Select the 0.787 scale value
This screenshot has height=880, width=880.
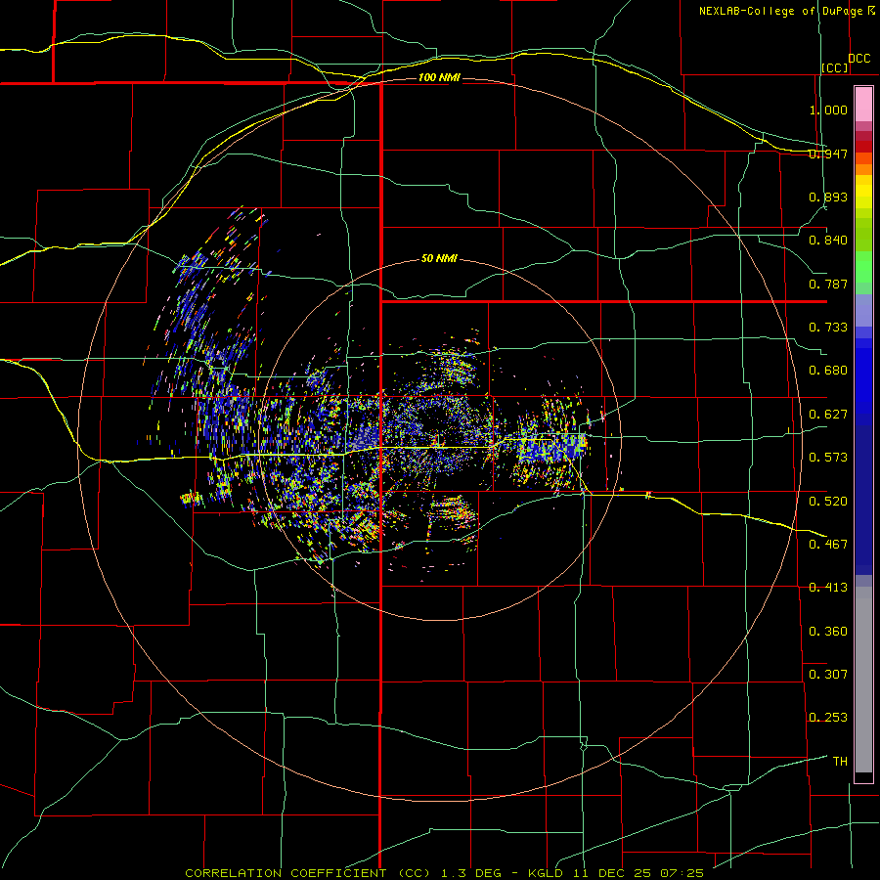pos(828,284)
